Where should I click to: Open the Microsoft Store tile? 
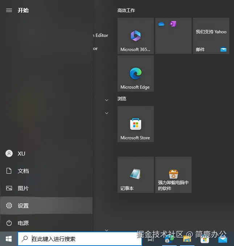(135, 124)
